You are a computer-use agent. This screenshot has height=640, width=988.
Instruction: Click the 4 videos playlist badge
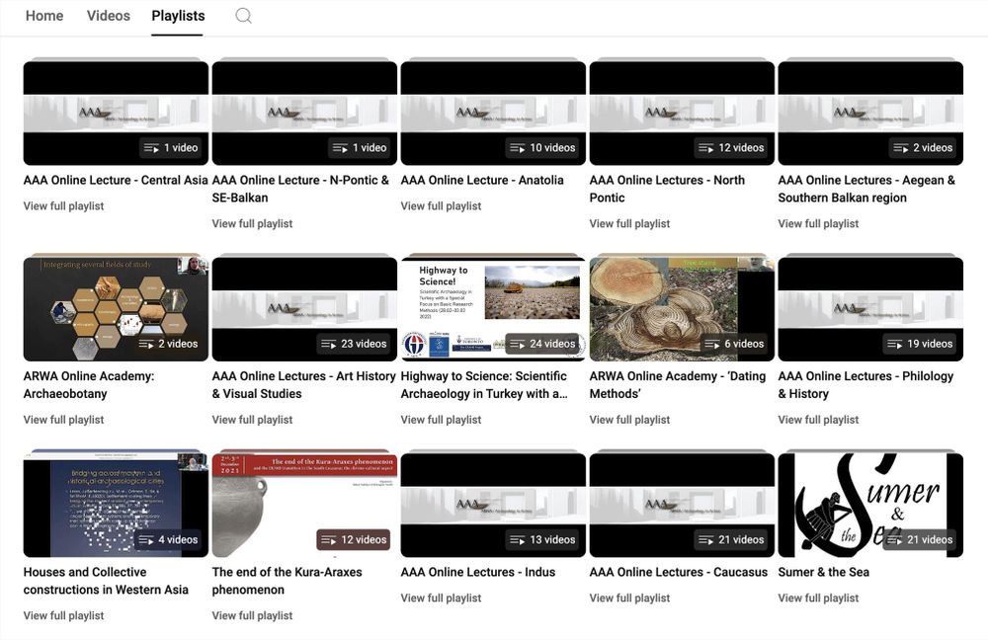click(168, 540)
